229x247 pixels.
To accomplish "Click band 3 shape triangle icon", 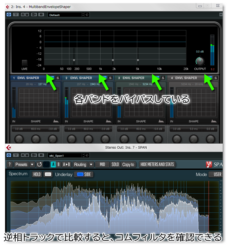I will pos(161,121).
